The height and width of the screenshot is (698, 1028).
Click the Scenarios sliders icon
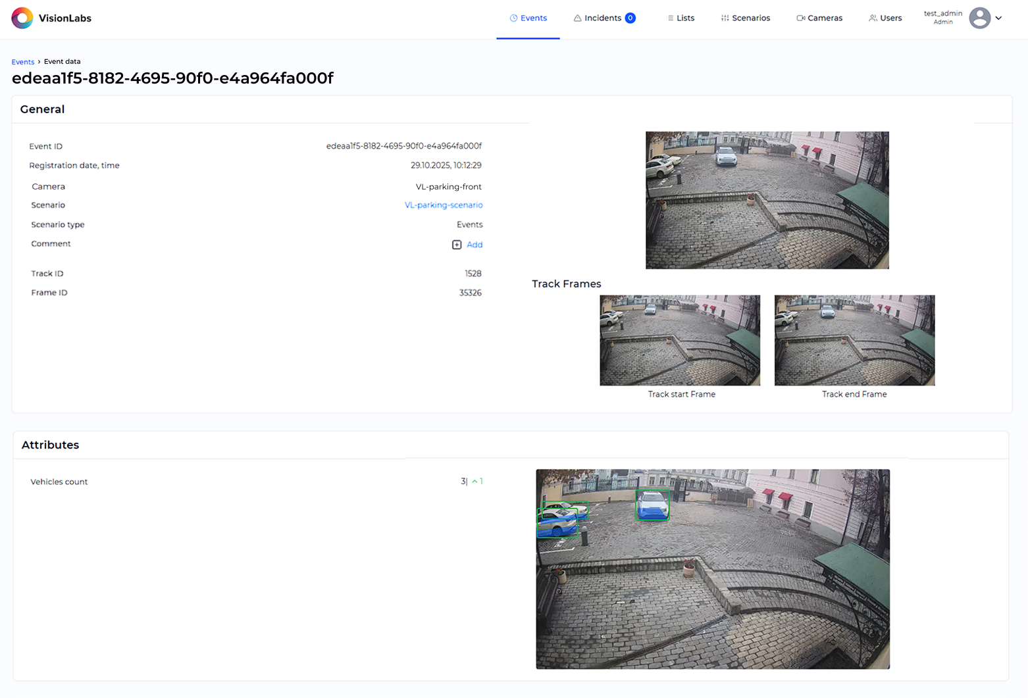click(x=725, y=18)
